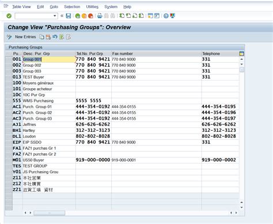Open the Selection menu

click(x=72, y=7)
